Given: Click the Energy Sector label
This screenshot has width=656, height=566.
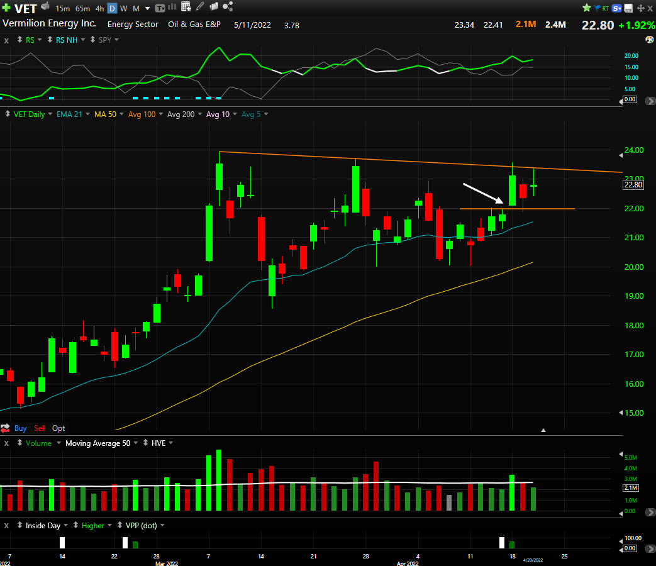Looking at the screenshot, I should [133, 25].
